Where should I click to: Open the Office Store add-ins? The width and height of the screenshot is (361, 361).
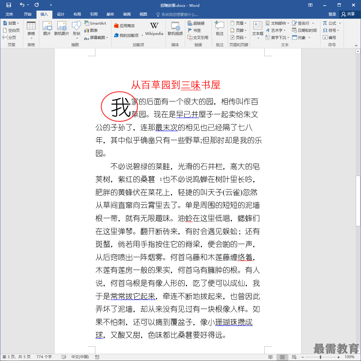click(124, 26)
